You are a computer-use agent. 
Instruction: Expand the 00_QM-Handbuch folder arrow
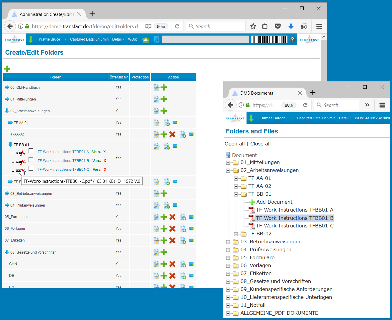7,87
